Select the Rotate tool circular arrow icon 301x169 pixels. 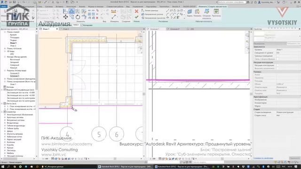(78, 17)
